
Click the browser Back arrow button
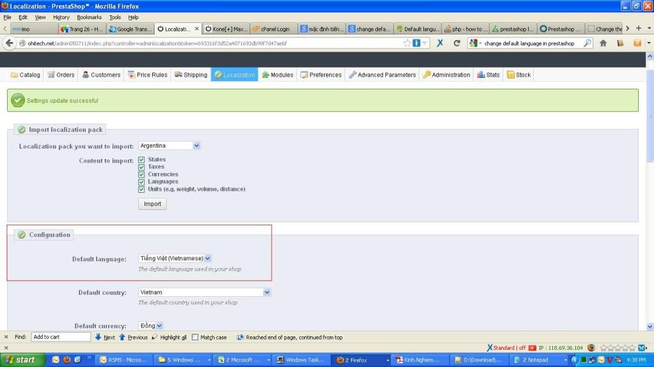[10, 43]
